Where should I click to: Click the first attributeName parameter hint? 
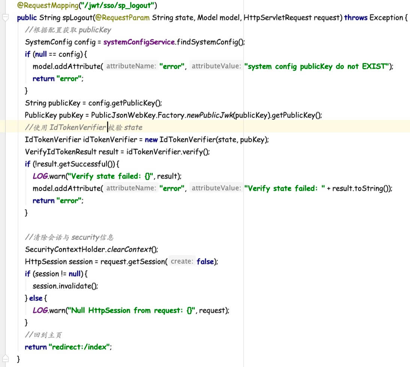coord(131,66)
